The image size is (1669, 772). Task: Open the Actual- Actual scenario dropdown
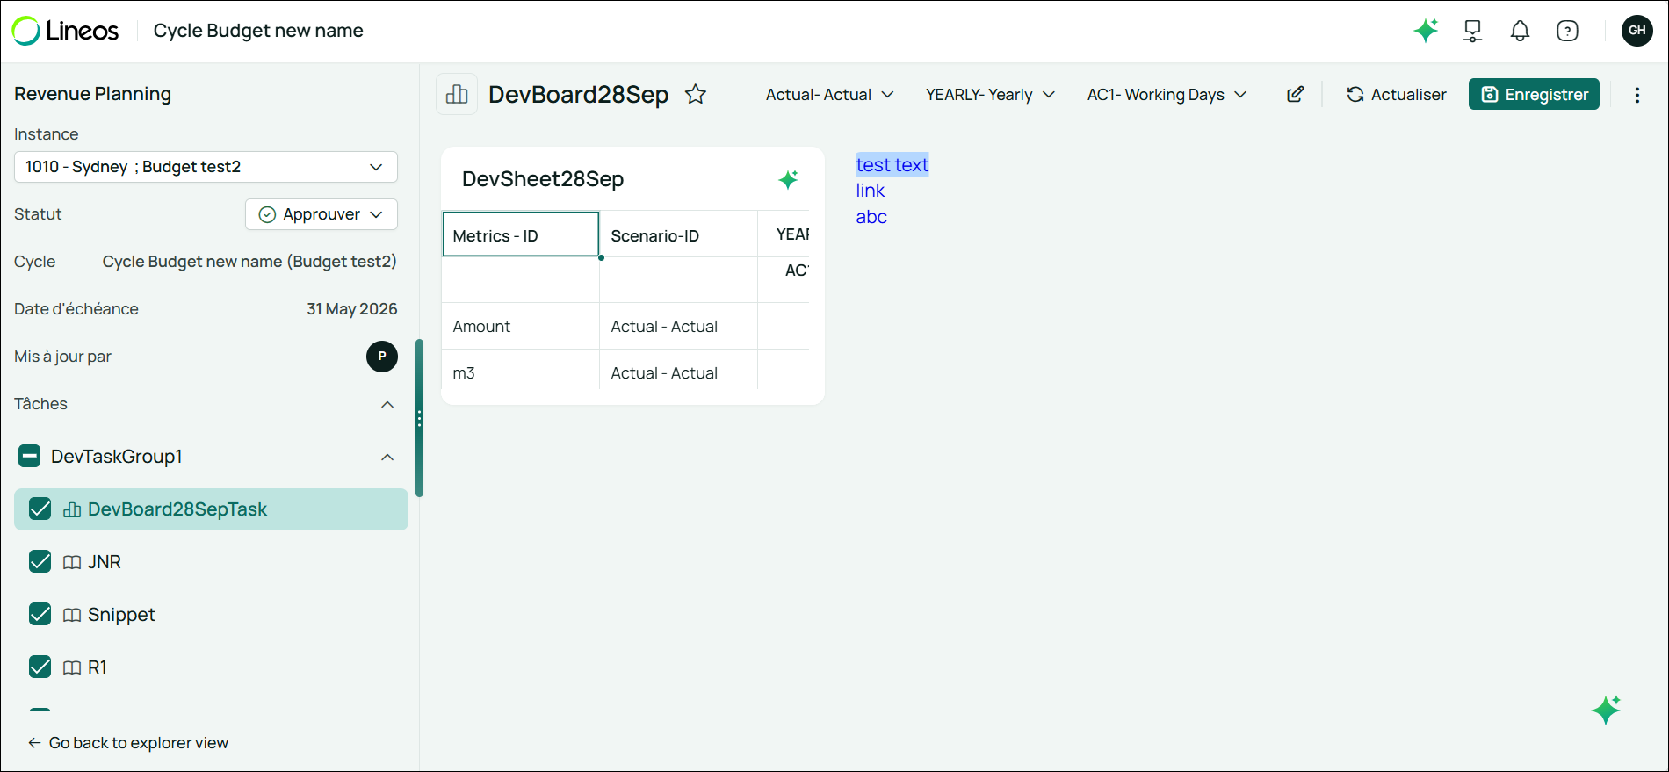[829, 95]
